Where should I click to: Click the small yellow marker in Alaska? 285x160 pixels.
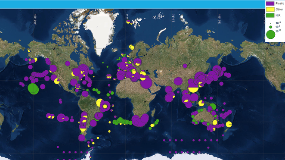tap(29, 51)
